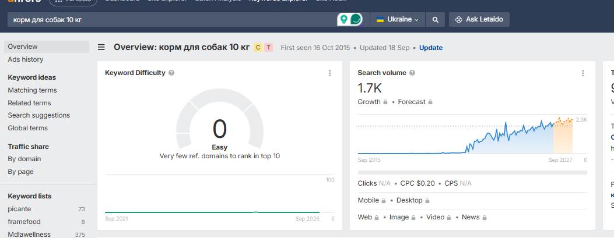This screenshot has width=614, height=238.
Task: Click the keyword search input field
Action: pyautogui.click(x=172, y=20)
